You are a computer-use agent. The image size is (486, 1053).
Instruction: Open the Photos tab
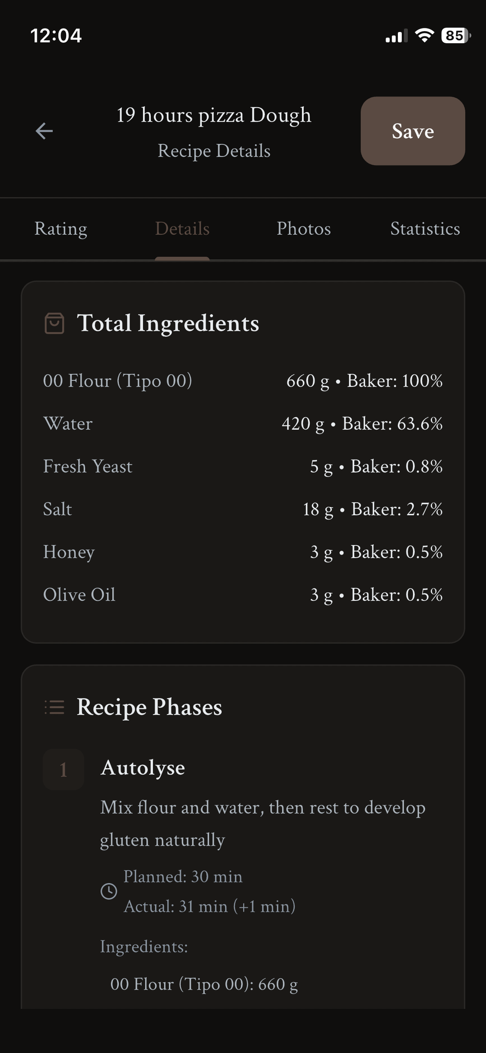tap(304, 229)
